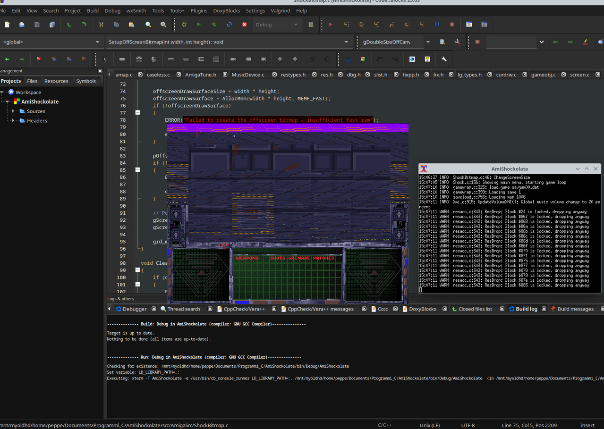
Task: Run the program with green play icon
Action: click(x=199, y=25)
